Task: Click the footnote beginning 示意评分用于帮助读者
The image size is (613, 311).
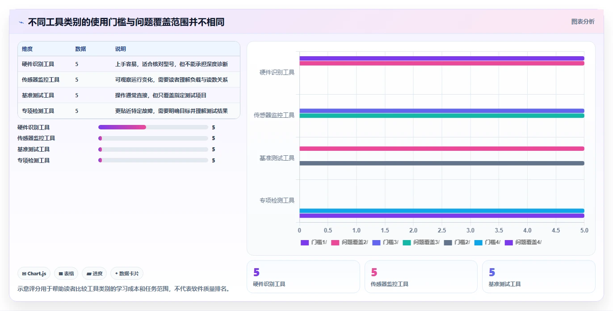Action: point(124,289)
